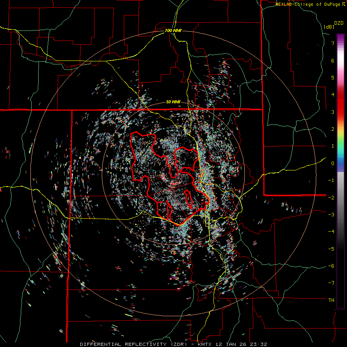This screenshot has width=347, height=347.
Task: Select the "100 NMI" range ring label
Action: [173, 30]
